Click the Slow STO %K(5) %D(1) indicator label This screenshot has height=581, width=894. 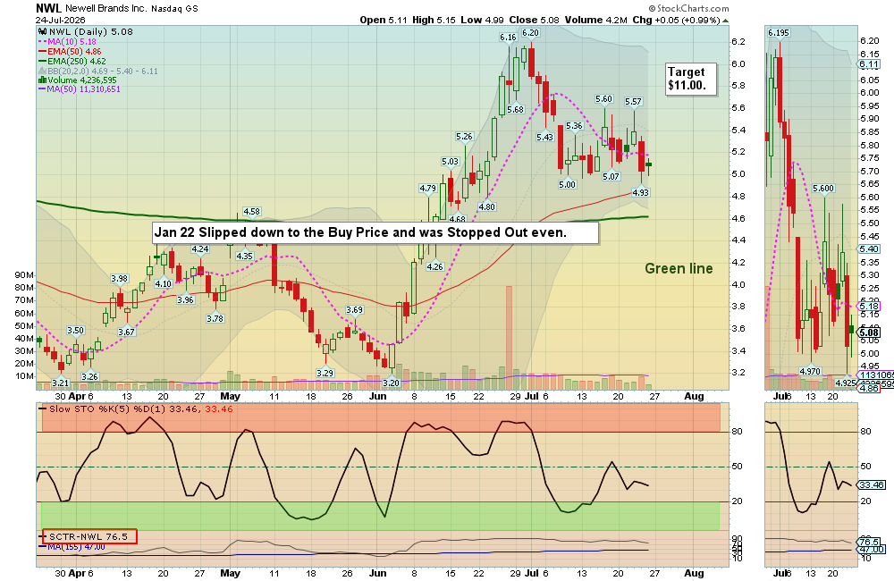(136, 409)
